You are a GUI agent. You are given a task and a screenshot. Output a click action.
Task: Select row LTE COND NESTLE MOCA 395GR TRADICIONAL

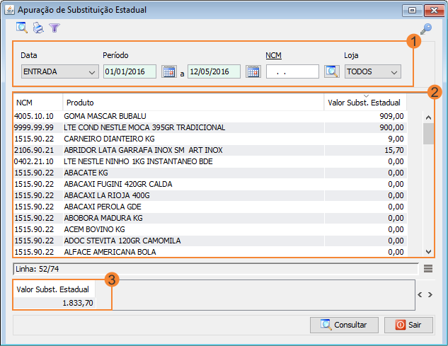210,127
